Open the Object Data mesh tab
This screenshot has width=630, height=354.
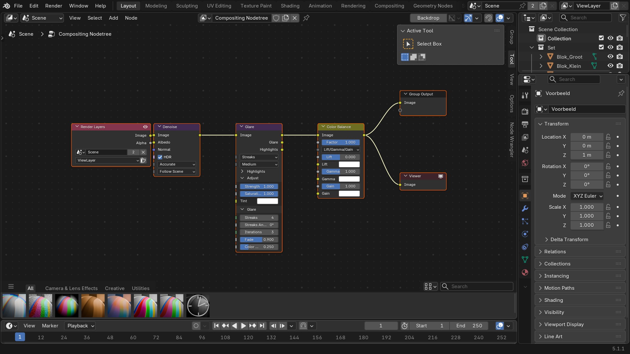point(525,260)
